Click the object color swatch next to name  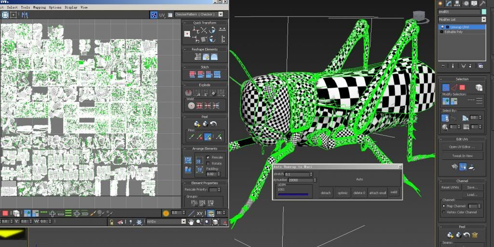[483, 12]
